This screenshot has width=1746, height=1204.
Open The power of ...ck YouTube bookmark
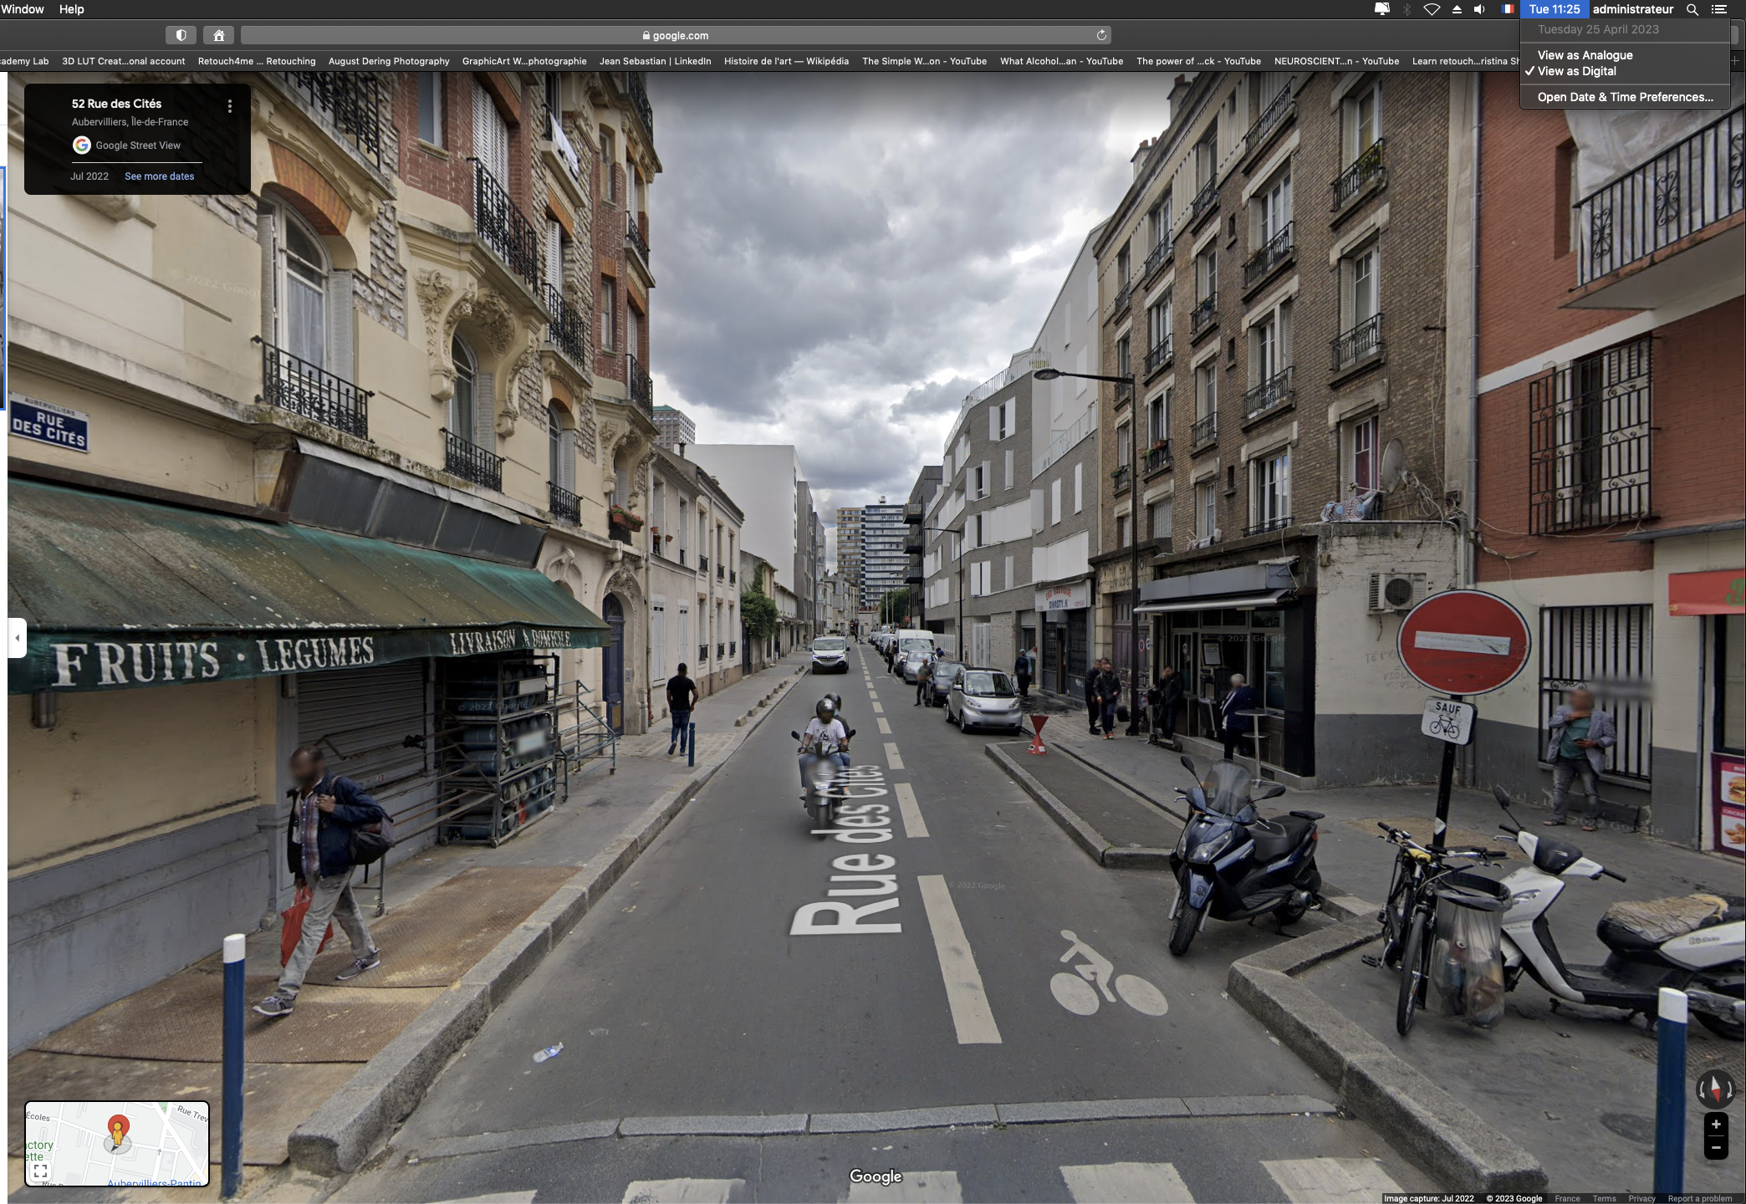tap(1198, 61)
